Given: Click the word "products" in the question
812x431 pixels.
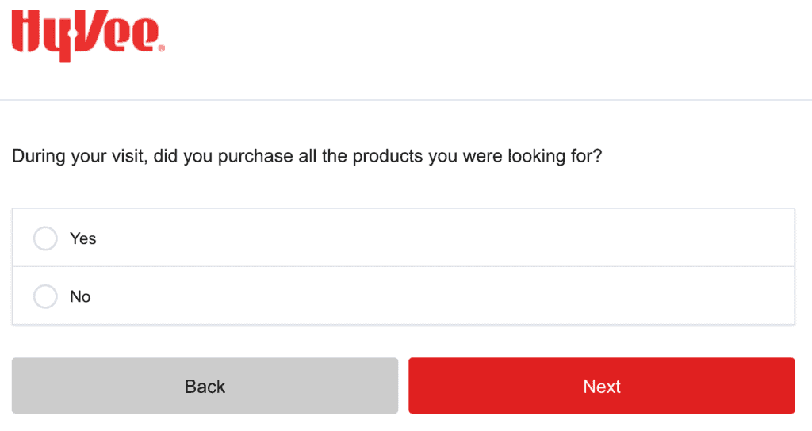Looking at the screenshot, I should point(387,156).
